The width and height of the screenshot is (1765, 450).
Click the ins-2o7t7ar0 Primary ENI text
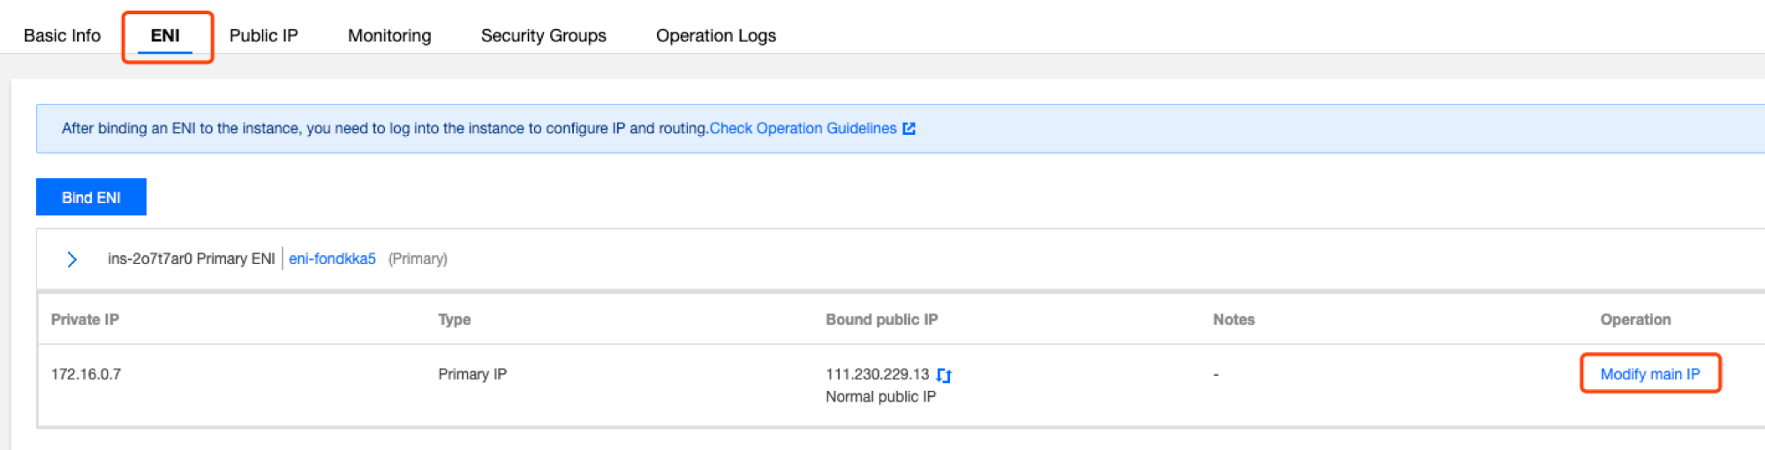192,259
